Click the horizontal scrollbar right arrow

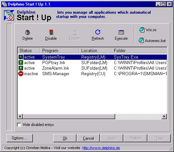click(x=164, y=117)
